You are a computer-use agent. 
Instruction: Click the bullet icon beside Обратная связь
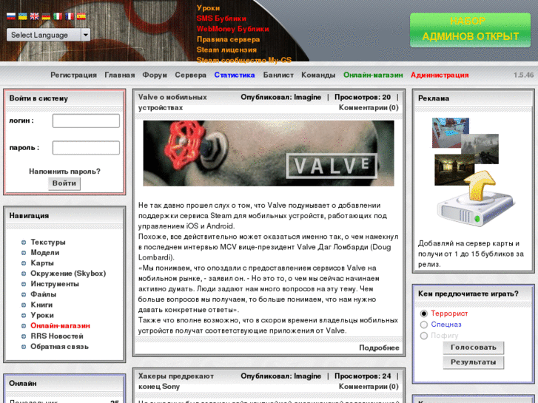point(24,347)
